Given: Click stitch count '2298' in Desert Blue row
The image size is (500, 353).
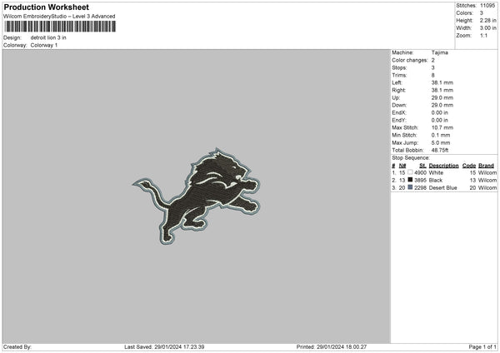Looking at the screenshot, I should [420, 188].
